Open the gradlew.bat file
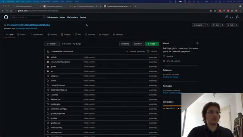 pos(55,123)
